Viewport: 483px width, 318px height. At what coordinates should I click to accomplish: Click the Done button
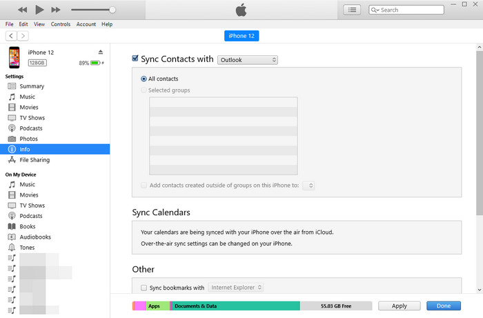coord(444,306)
